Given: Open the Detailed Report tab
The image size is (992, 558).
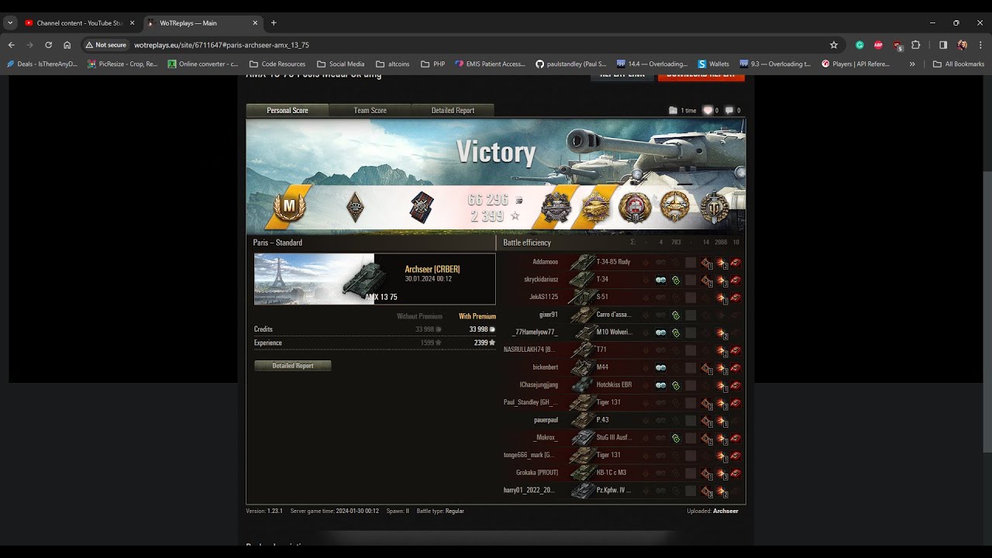Looking at the screenshot, I should [453, 110].
